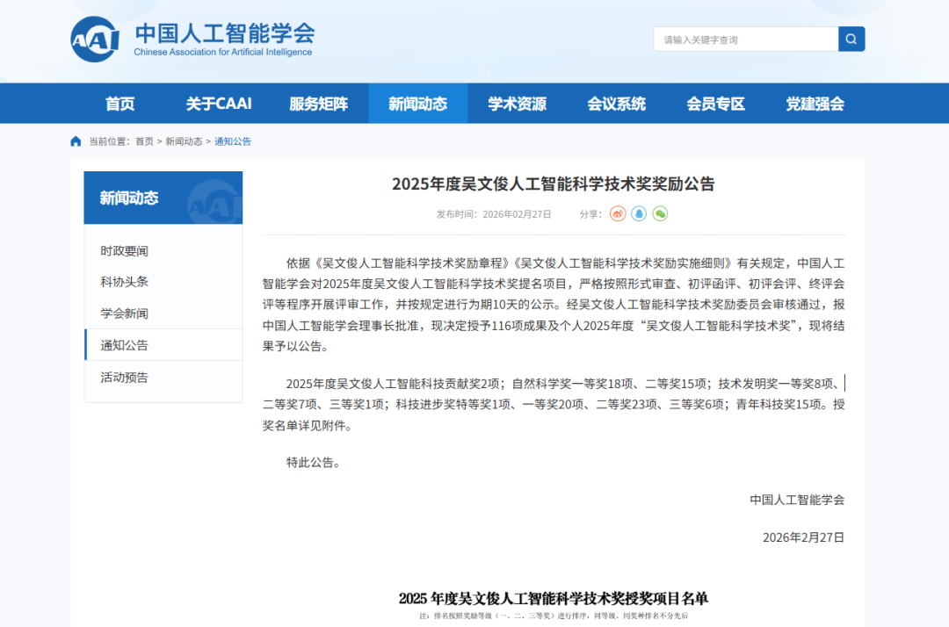Viewport: 949px width, 627px height.
Task: Go to 学会新闻 in the sidebar
Action: 125,313
